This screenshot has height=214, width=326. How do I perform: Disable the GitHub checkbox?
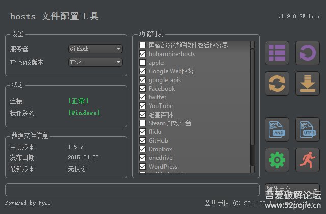(x=143, y=141)
